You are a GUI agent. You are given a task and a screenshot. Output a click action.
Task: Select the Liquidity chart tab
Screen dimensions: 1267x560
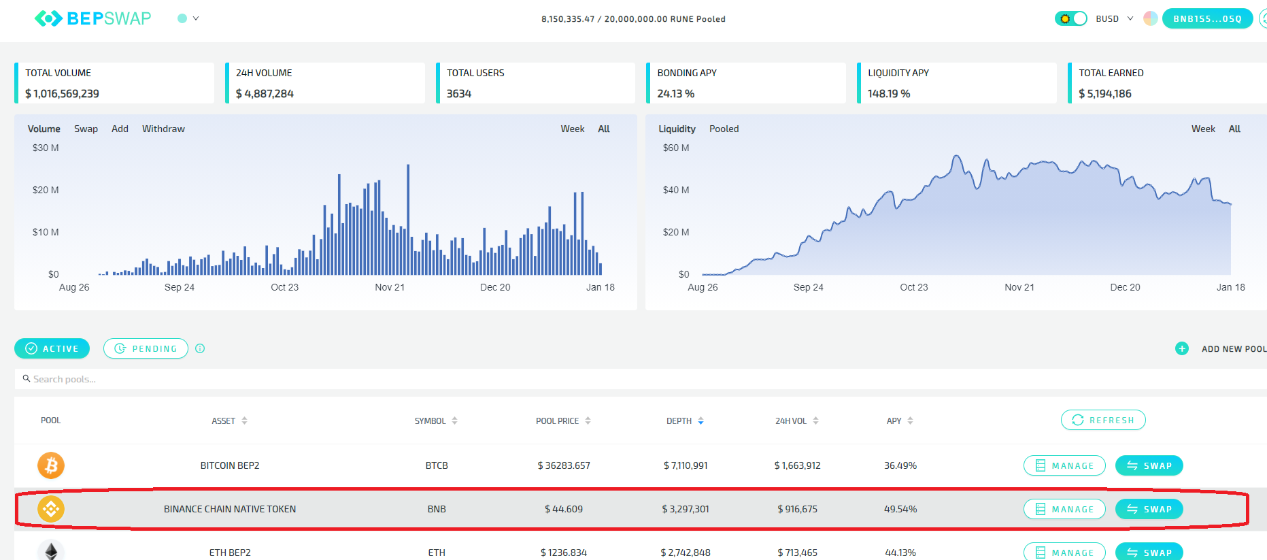tap(677, 129)
